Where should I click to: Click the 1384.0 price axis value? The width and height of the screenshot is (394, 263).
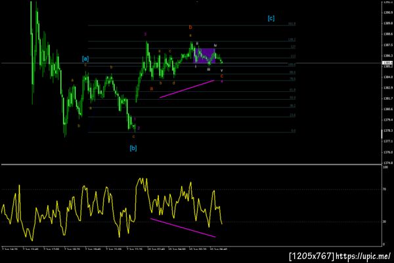388,77
